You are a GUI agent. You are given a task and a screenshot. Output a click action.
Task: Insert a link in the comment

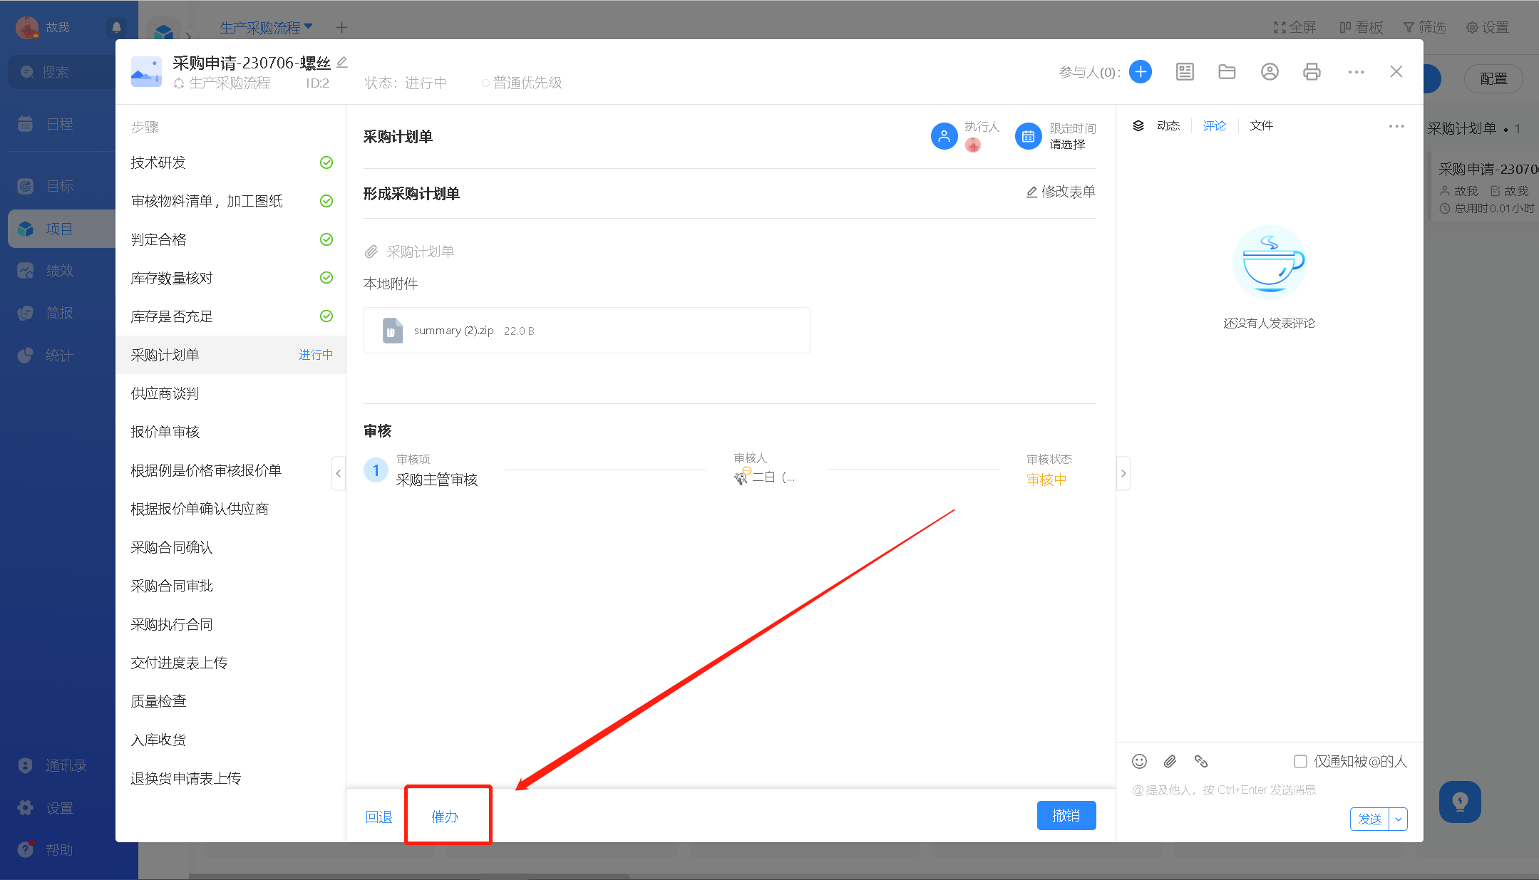click(1201, 761)
